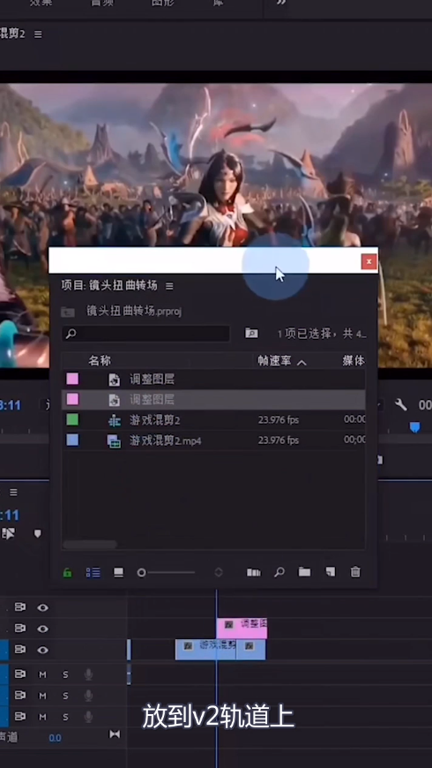This screenshot has height=768, width=432.
Task: Mute the bottom audio track with M
Action: (42, 717)
